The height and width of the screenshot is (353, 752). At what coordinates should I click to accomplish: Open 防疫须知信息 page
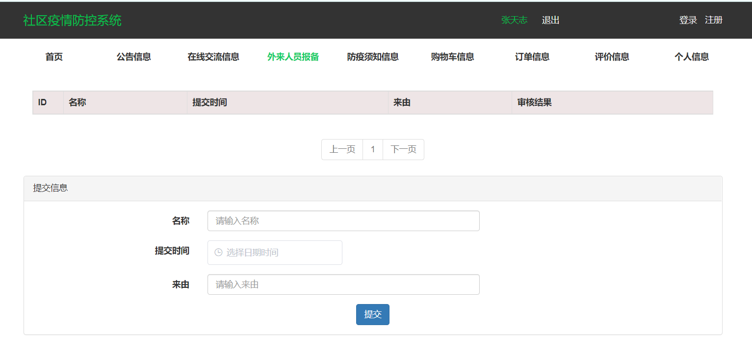tap(373, 57)
